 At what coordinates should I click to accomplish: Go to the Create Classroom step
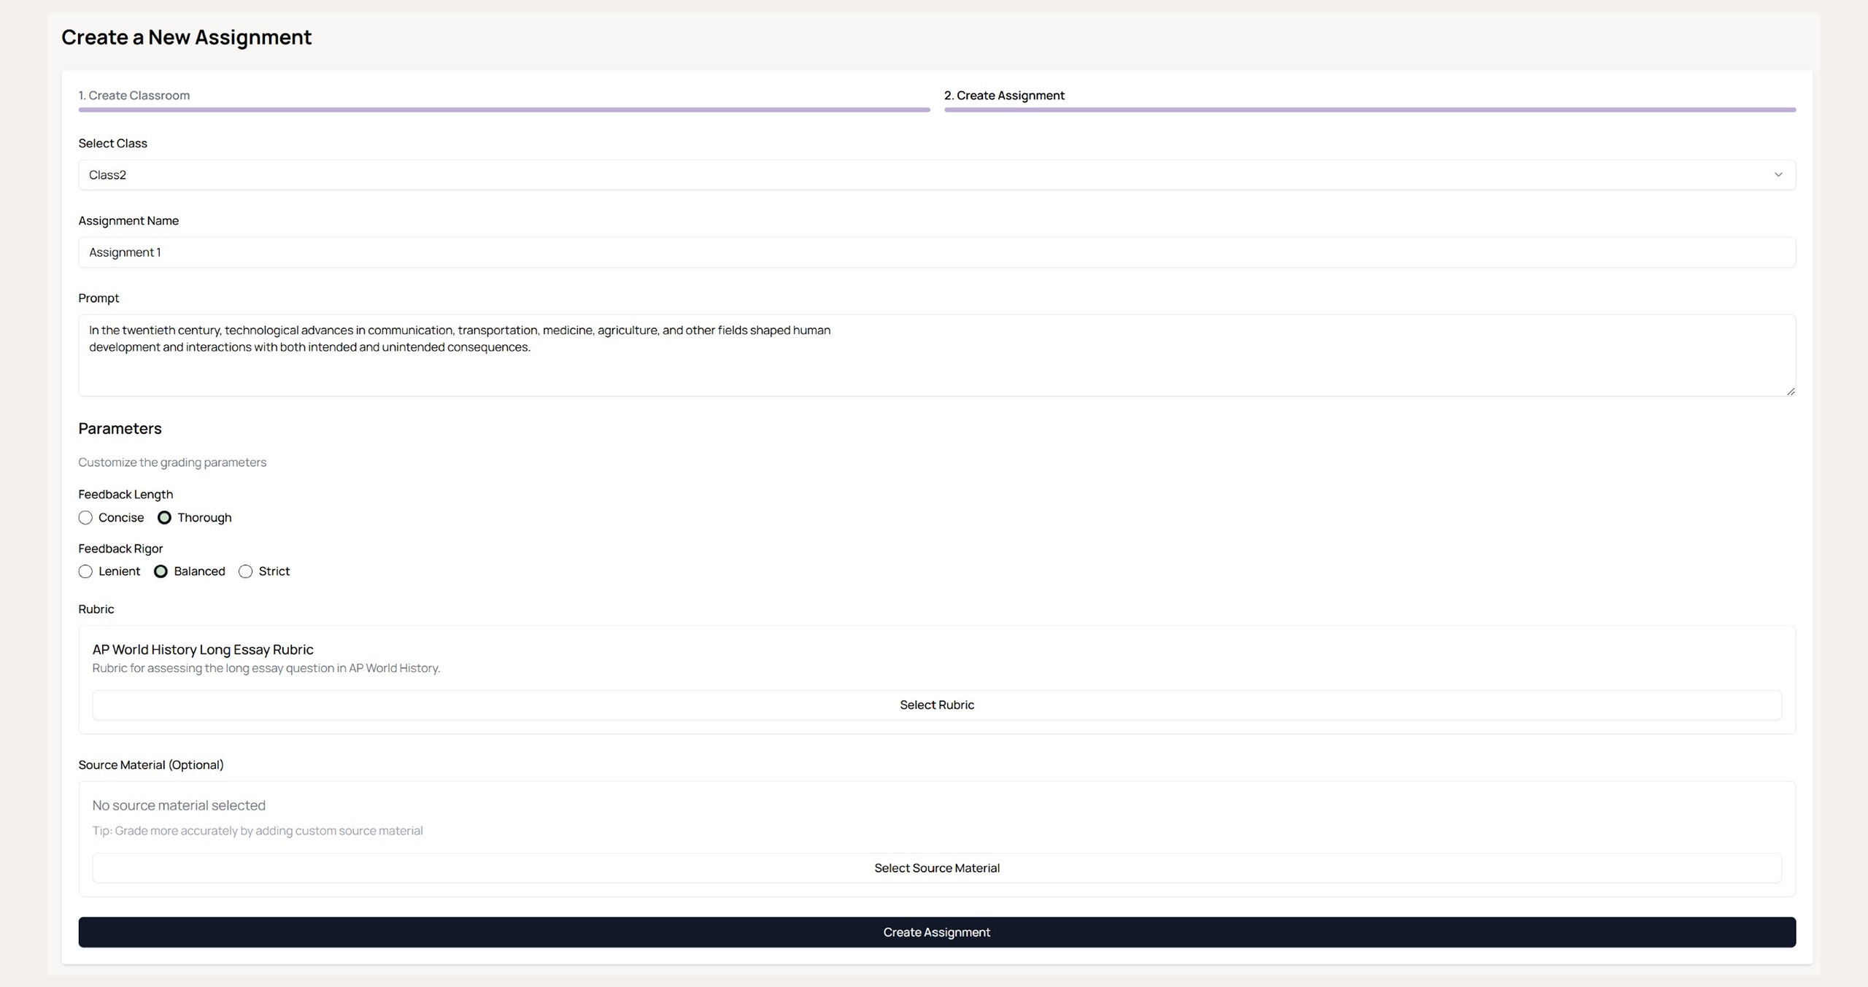coord(134,96)
